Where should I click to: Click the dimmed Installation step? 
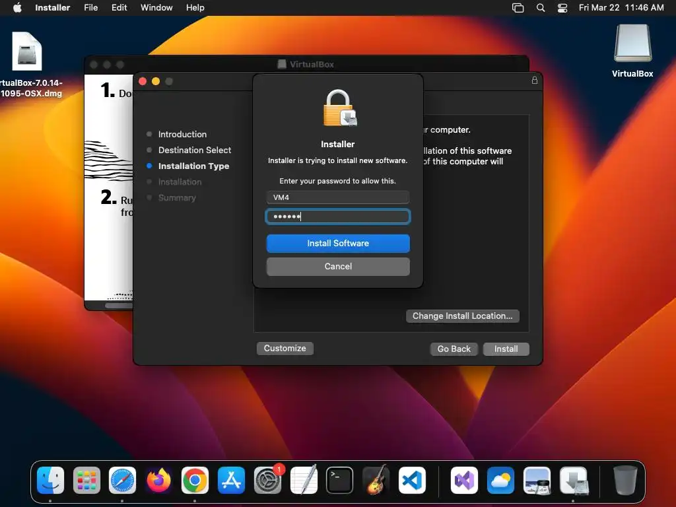(180, 182)
